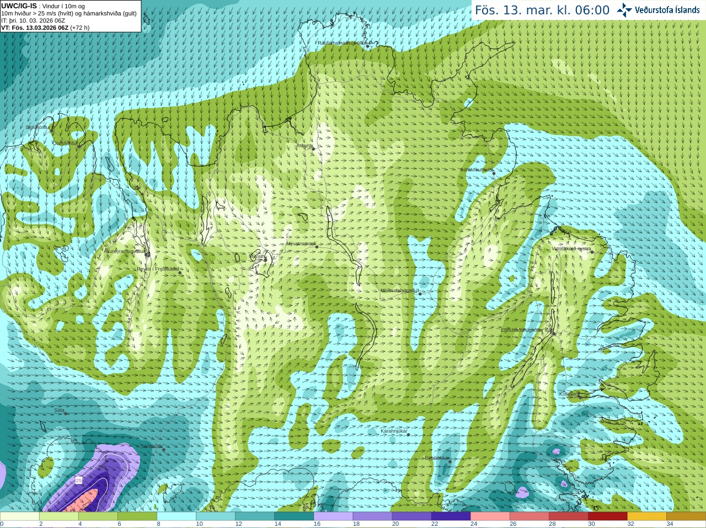Screen dimensions: 706x528
Task: Click the Veðurstofa Íslands logo emblem
Action: 624,10
